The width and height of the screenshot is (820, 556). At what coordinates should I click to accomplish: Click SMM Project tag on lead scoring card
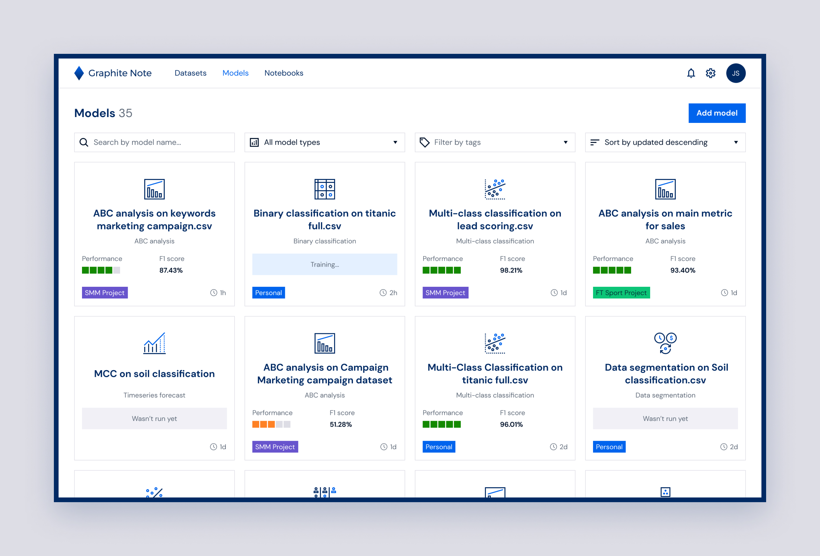pos(445,293)
